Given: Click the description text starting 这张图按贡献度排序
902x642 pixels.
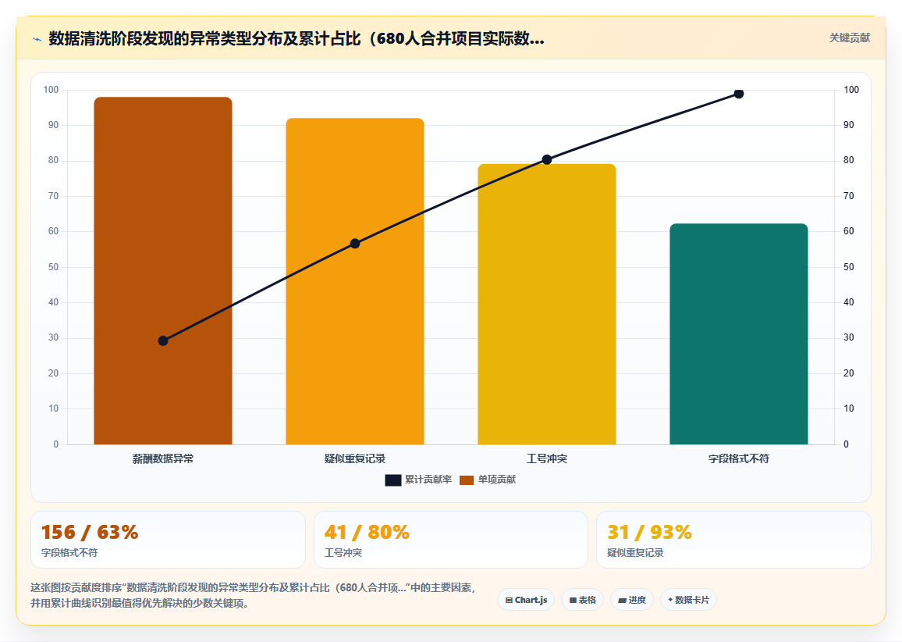Looking at the screenshot, I should pos(253,595).
